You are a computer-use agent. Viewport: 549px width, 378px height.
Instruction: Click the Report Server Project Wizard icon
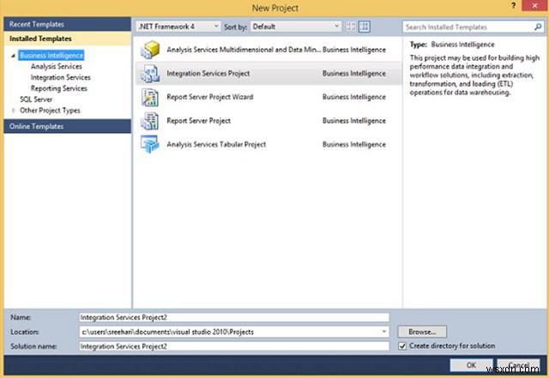(150, 97)
